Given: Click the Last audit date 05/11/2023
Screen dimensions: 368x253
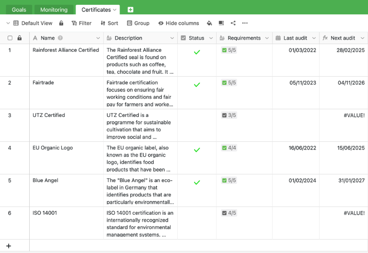Looking at the screenshot, I should coord(303,83).
